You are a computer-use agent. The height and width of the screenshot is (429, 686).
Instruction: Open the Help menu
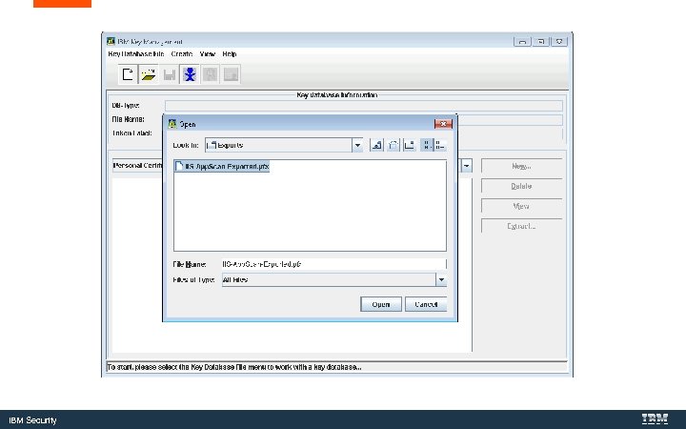[230, 53]
